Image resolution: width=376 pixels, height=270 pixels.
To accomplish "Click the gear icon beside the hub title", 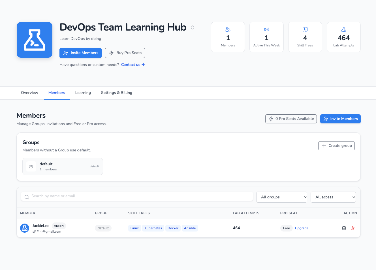I will (193, 27).
